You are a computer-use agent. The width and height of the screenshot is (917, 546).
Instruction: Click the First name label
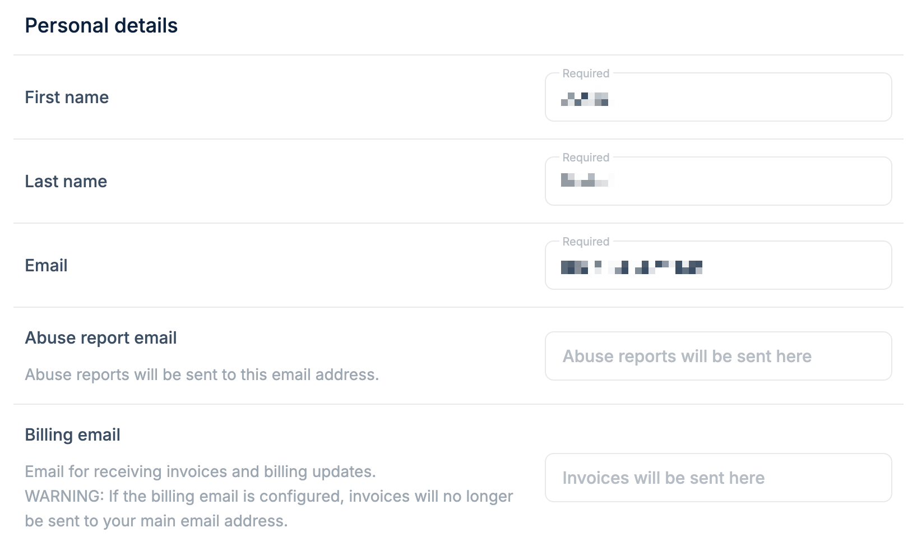(66, 97)
